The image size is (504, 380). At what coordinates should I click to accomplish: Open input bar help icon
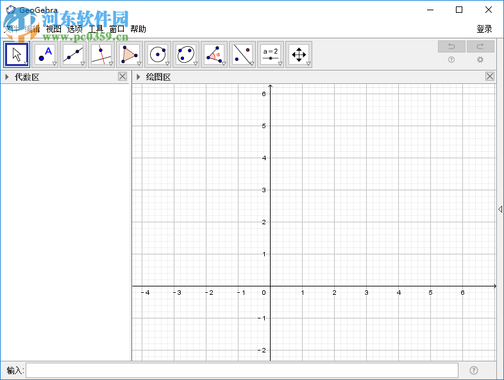click(474, 370)
